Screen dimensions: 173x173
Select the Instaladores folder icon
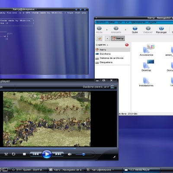(146, 82)
